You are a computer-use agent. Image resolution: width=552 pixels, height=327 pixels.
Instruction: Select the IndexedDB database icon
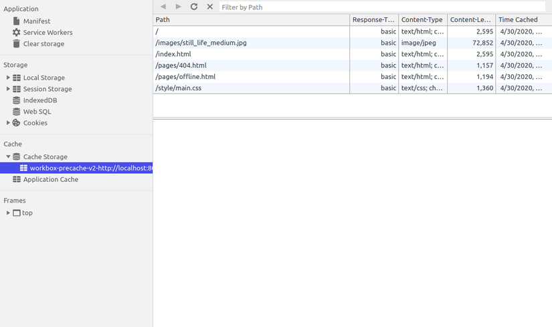tap(16, 100)
